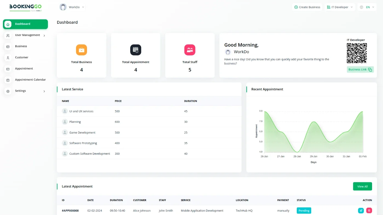Click the green View All button
This screenshot has height=215, width=383.
(x=362, y=186)
